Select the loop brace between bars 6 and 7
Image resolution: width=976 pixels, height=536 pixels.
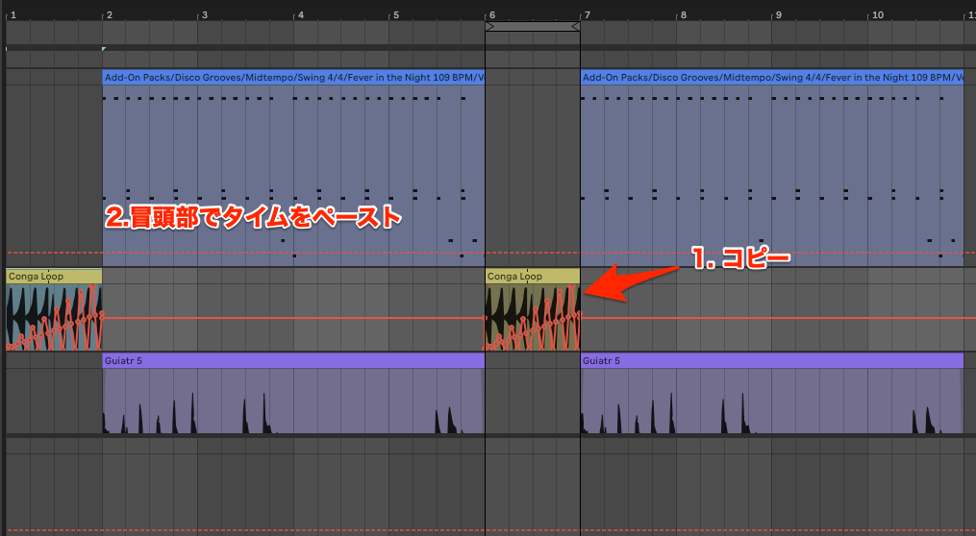click(533, 27)
